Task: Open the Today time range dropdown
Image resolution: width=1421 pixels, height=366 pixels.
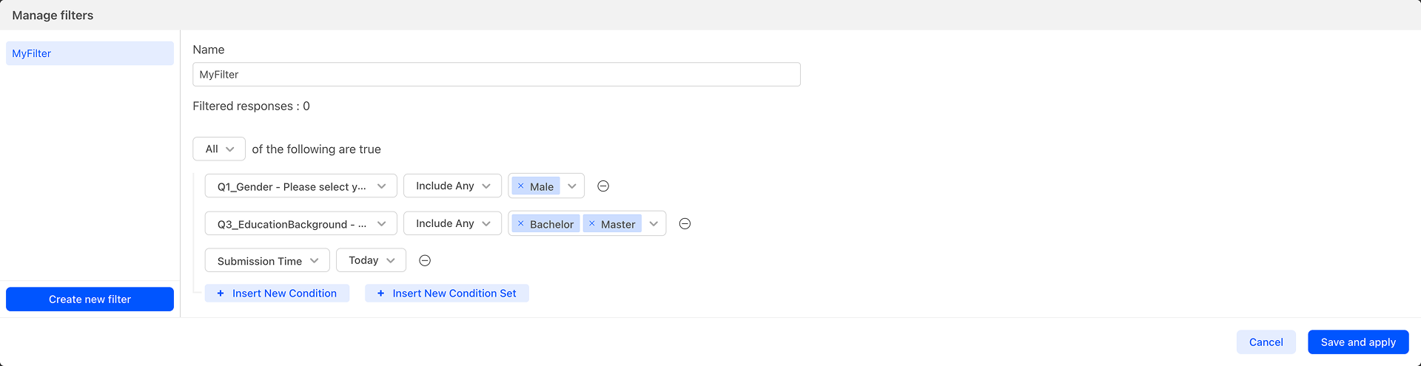Action: 371,260
